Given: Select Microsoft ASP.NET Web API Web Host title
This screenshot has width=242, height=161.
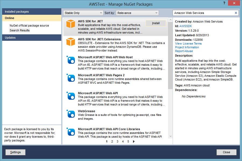Looking at the screenshot, I should 105,57.
